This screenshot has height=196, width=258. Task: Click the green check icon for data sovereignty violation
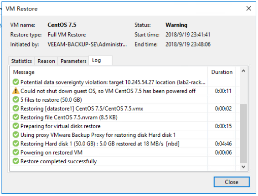pyautogui.click(x=16, y=82)
